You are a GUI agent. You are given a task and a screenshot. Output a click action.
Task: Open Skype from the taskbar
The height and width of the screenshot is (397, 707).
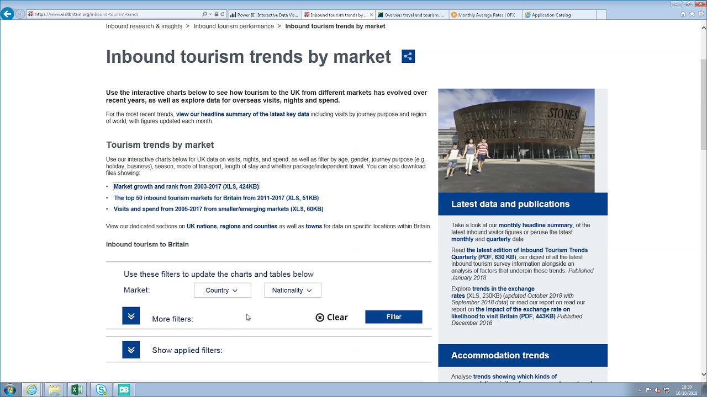pyautogui.click(x=101, y=390)
